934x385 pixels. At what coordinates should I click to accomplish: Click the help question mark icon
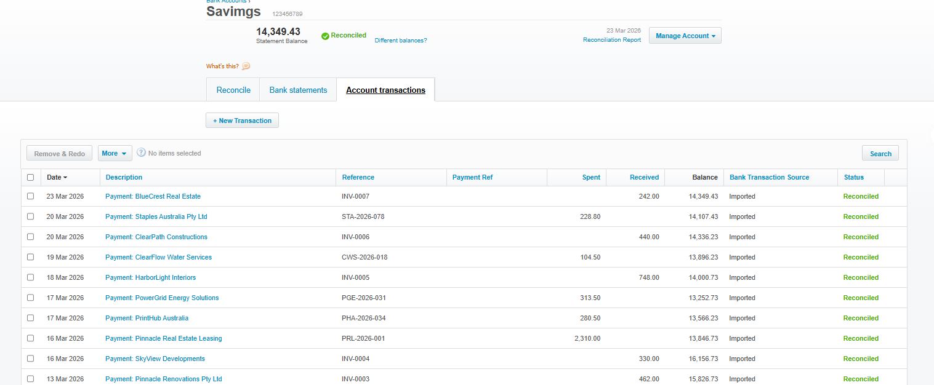click(x=141, y=153)
